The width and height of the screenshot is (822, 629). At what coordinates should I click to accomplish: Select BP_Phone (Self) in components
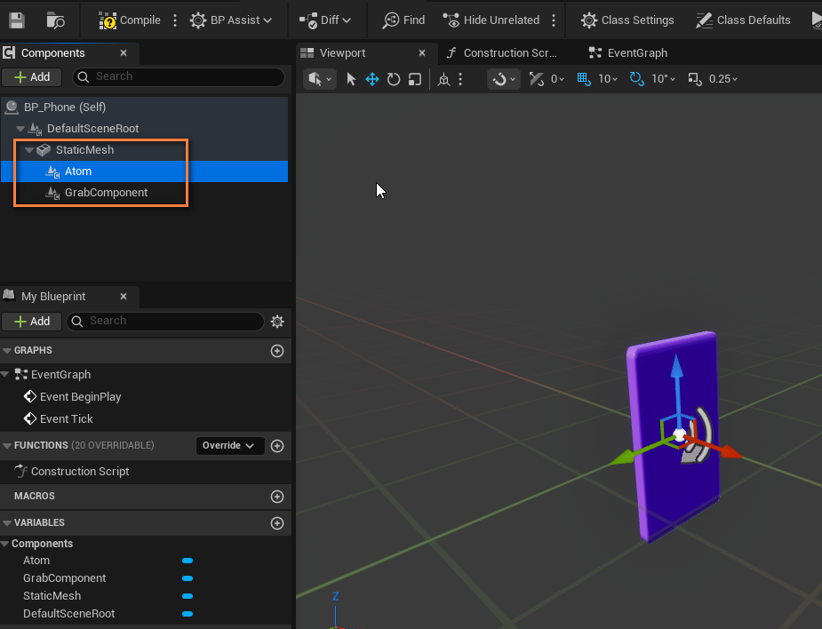(145, 107)
